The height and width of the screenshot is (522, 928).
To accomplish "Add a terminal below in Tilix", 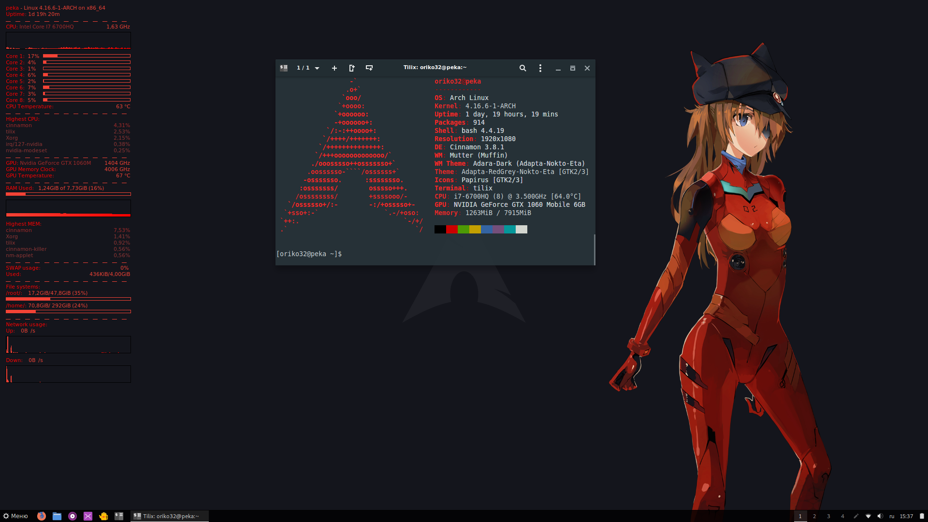I will pyautogui.click(x=369, y=68).
